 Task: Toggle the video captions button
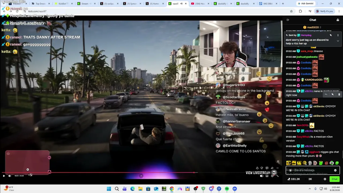point(267,176)
